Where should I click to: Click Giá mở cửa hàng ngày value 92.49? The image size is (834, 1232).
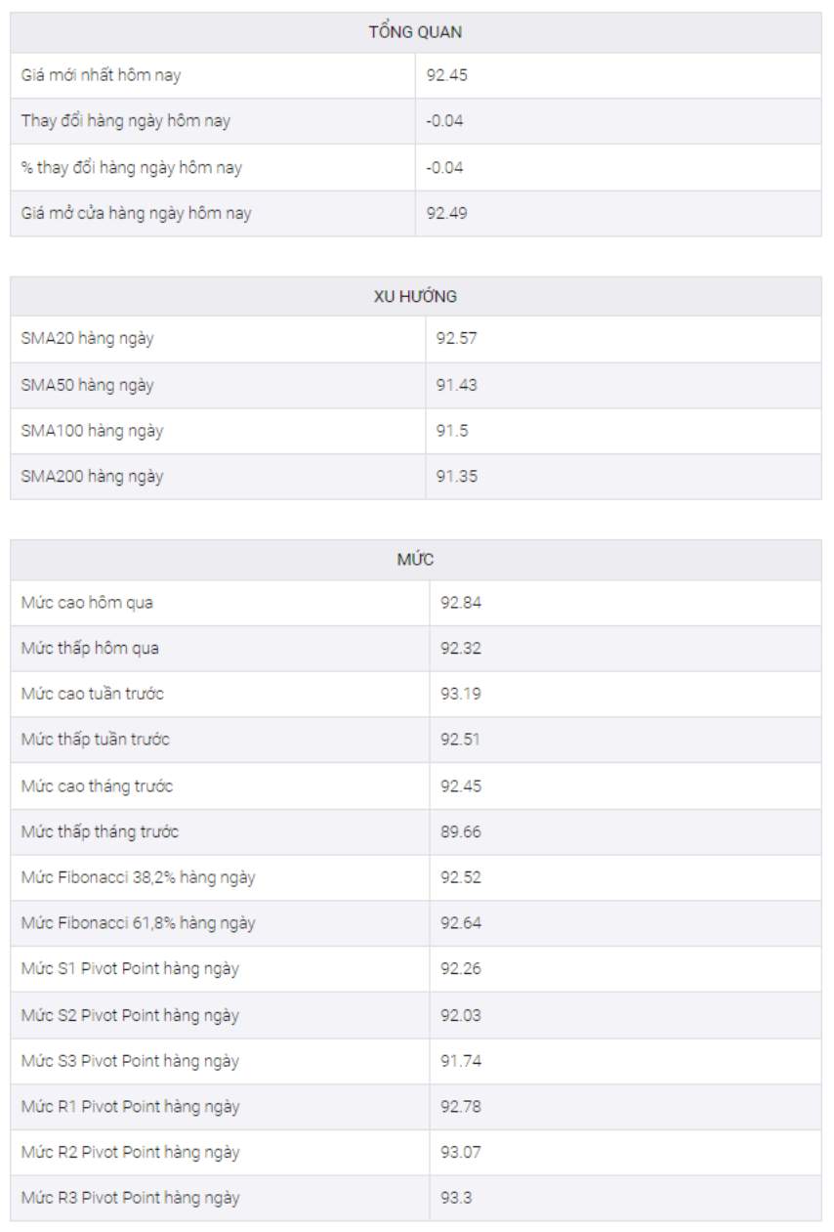pyautogui.click(x=446, y=213)
